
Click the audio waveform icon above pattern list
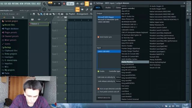[39, 19]
